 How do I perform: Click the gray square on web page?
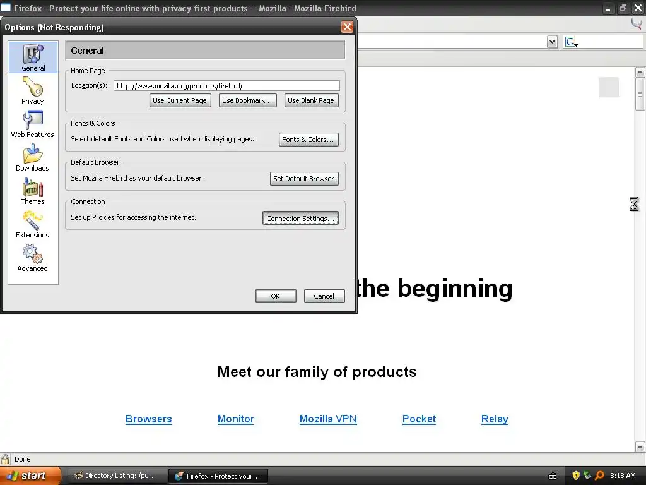[x=609, y=87]
